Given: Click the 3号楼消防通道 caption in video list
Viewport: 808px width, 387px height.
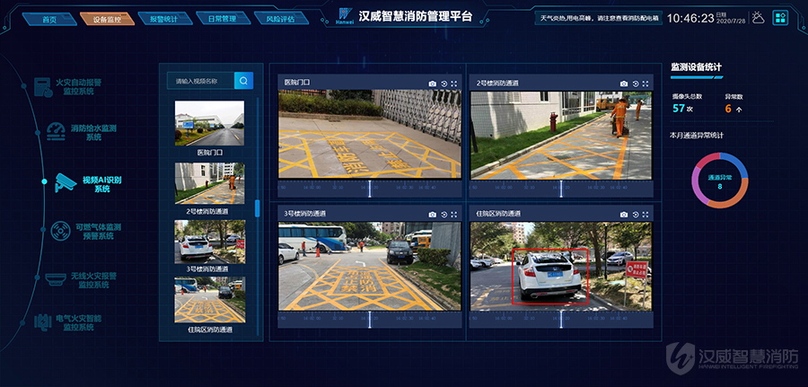Looking at the screenshot, I should (x=207, y=269).
